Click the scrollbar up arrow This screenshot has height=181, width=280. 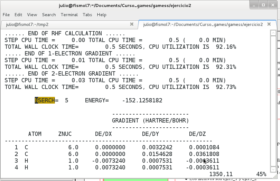[274, 33]
